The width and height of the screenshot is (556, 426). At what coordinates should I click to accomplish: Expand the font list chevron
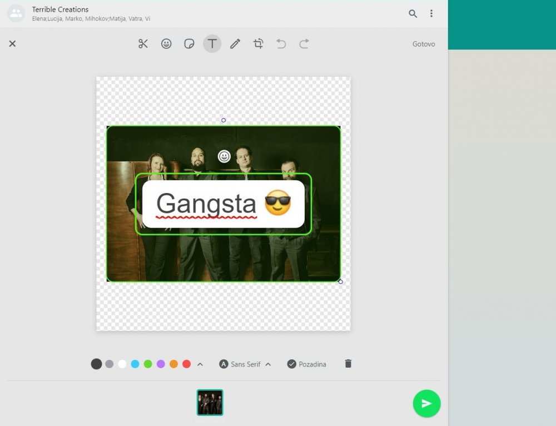(x=268, y=364)
